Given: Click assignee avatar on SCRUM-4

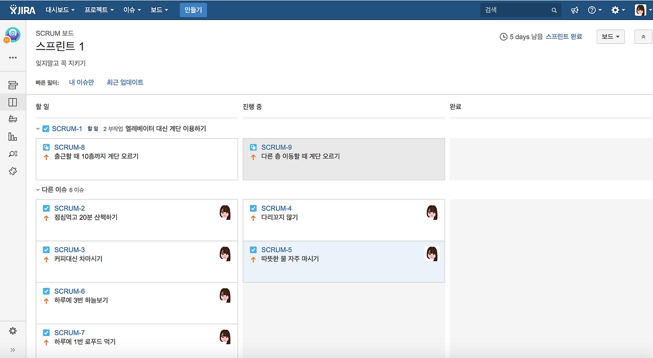Looking at the screenshot, I should pyautogui.click(x=432, y=213).
